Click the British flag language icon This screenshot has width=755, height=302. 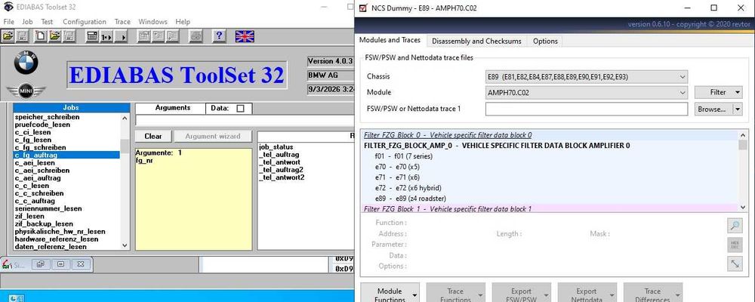pyautogui.click(x=245, y=36)
